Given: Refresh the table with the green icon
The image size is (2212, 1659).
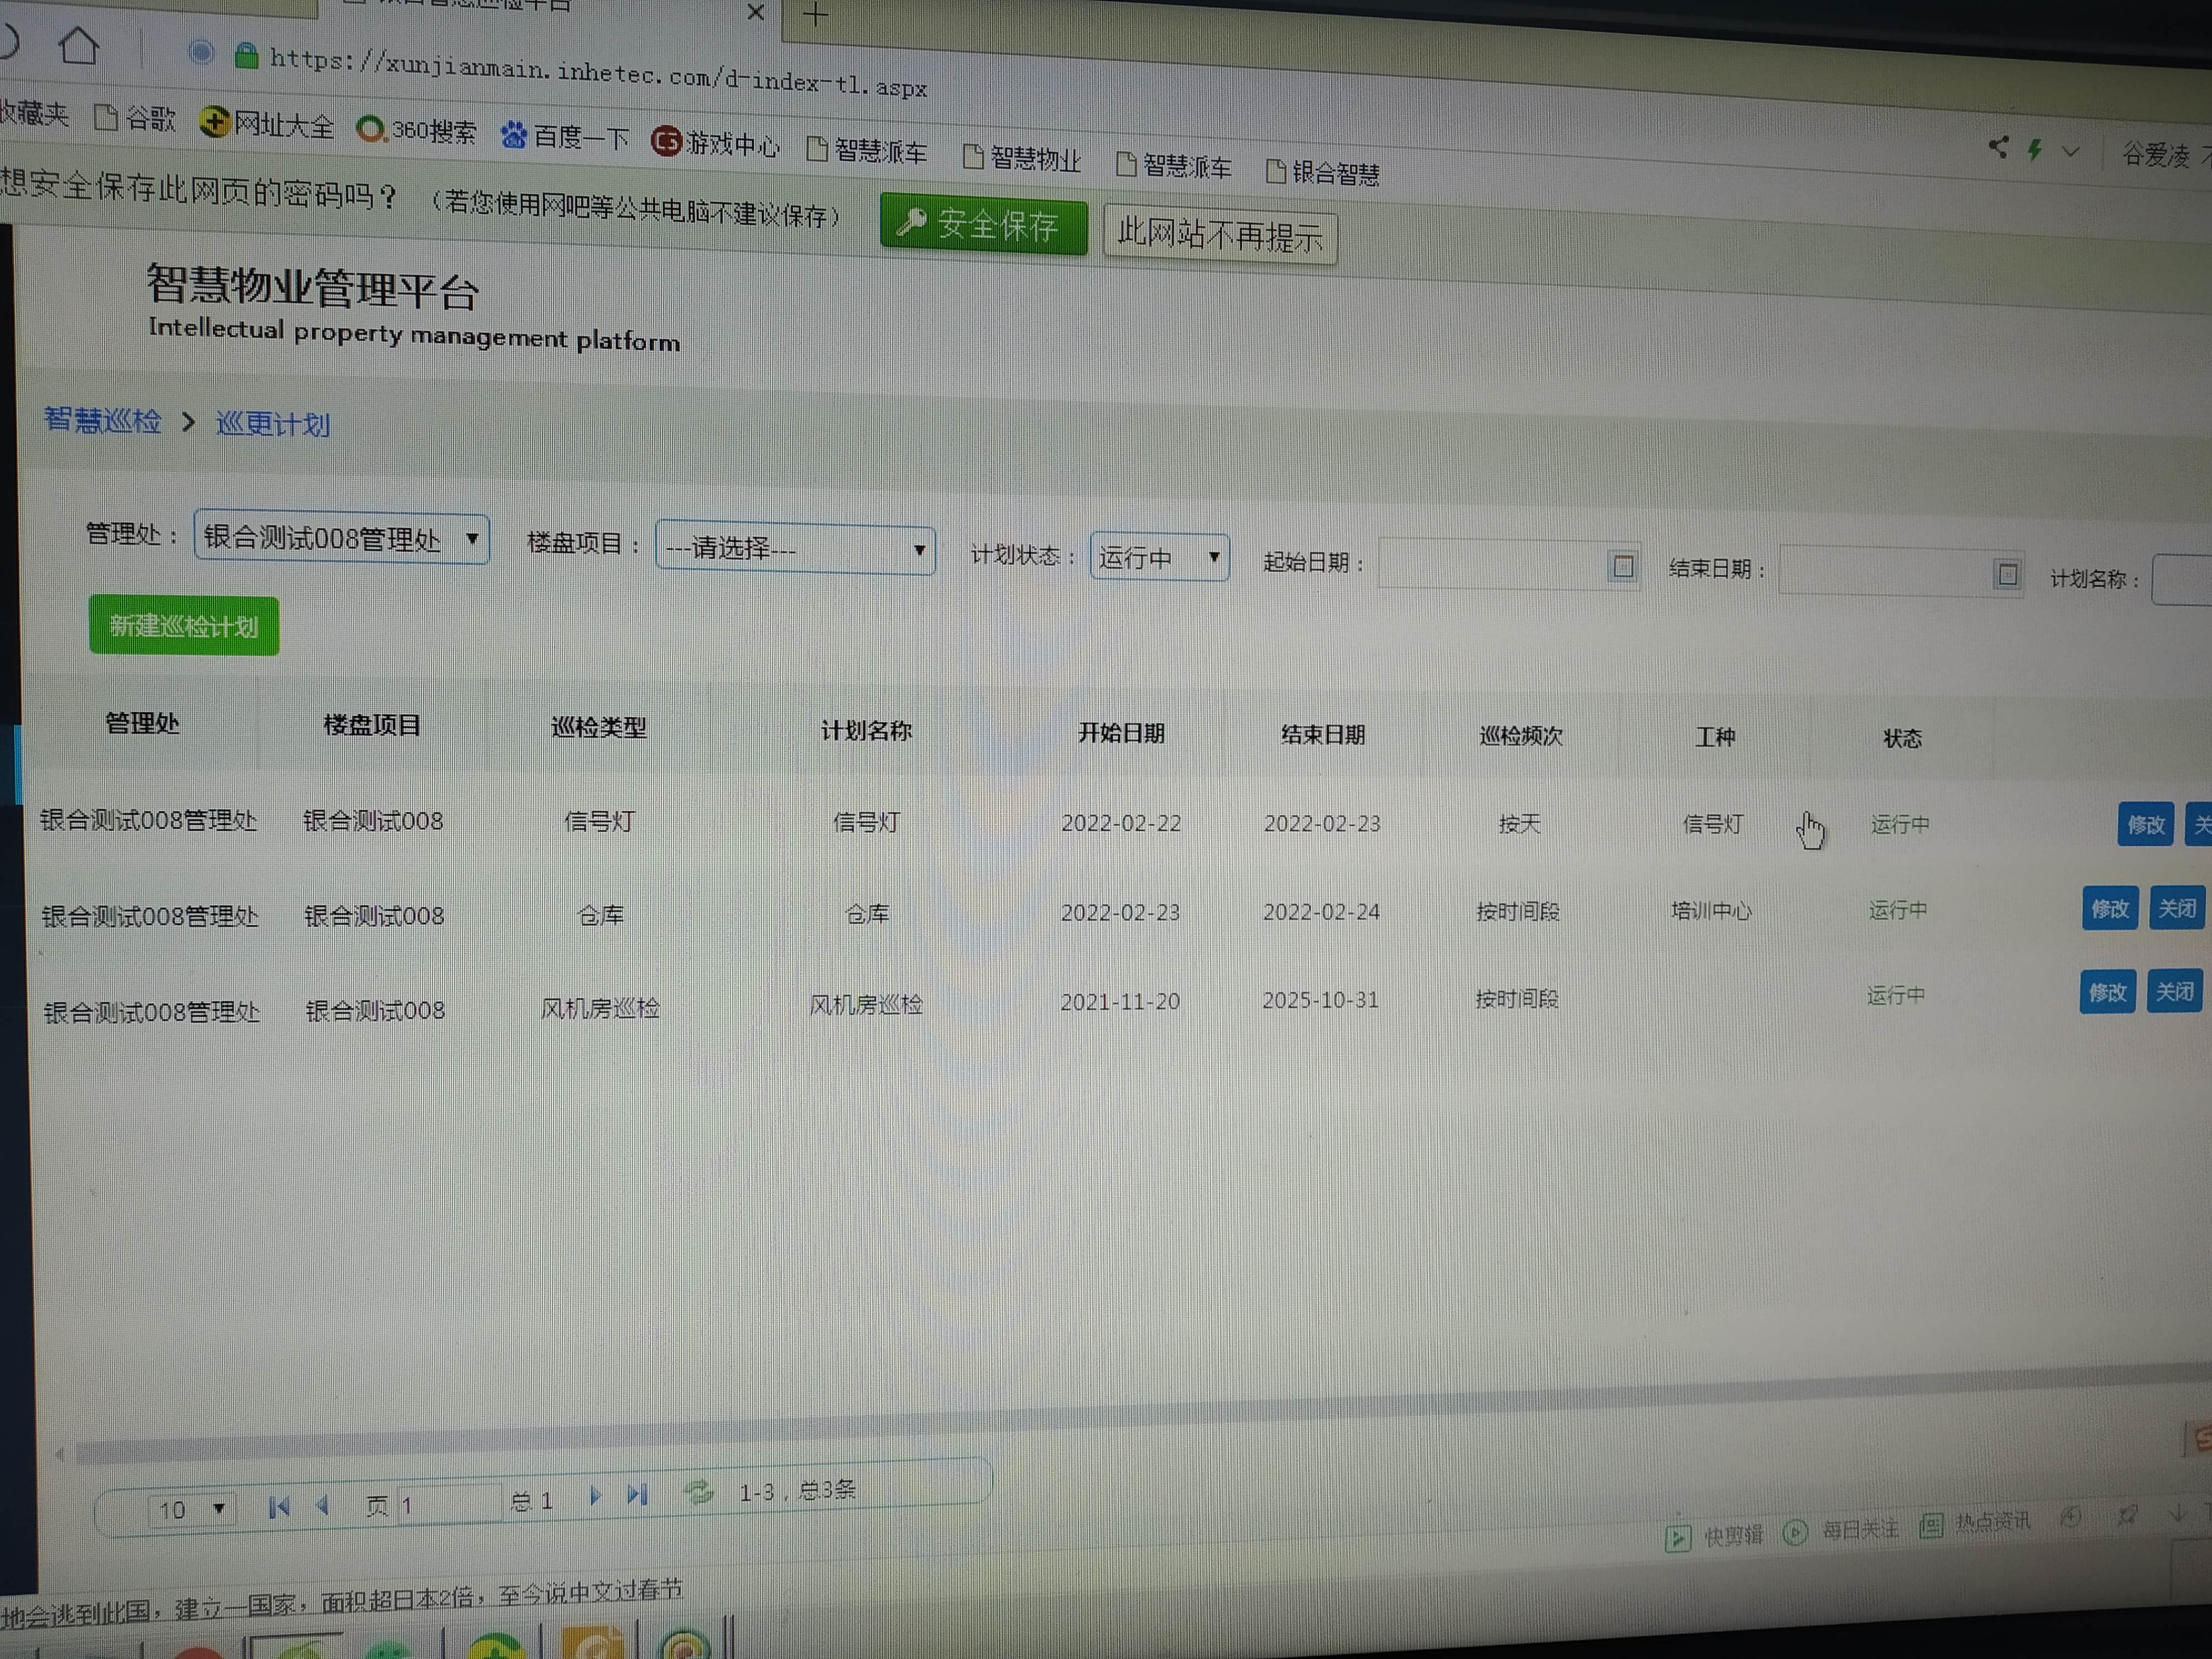Looking at the screenshot, I should [699, 1493].
